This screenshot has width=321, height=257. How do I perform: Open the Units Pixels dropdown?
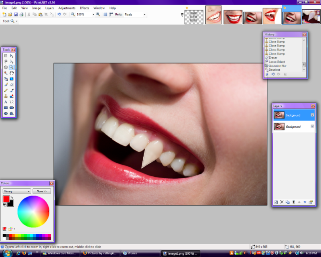click(x=144, y=14)
